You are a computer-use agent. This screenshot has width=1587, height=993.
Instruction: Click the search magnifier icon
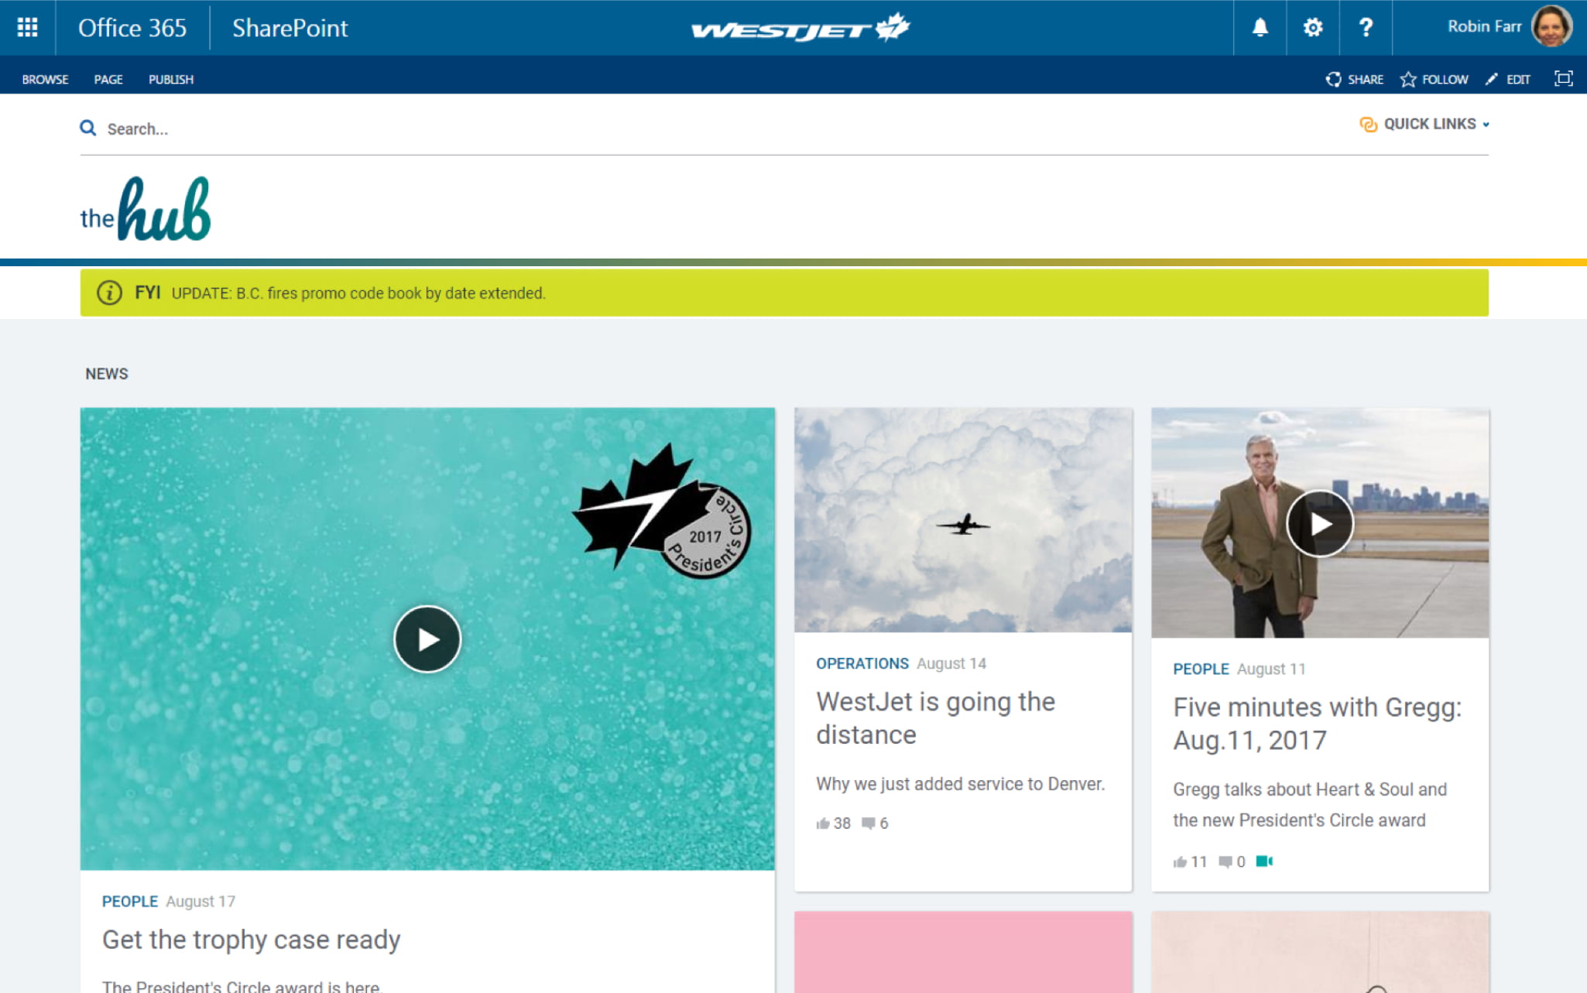click(x=88, y=128)
